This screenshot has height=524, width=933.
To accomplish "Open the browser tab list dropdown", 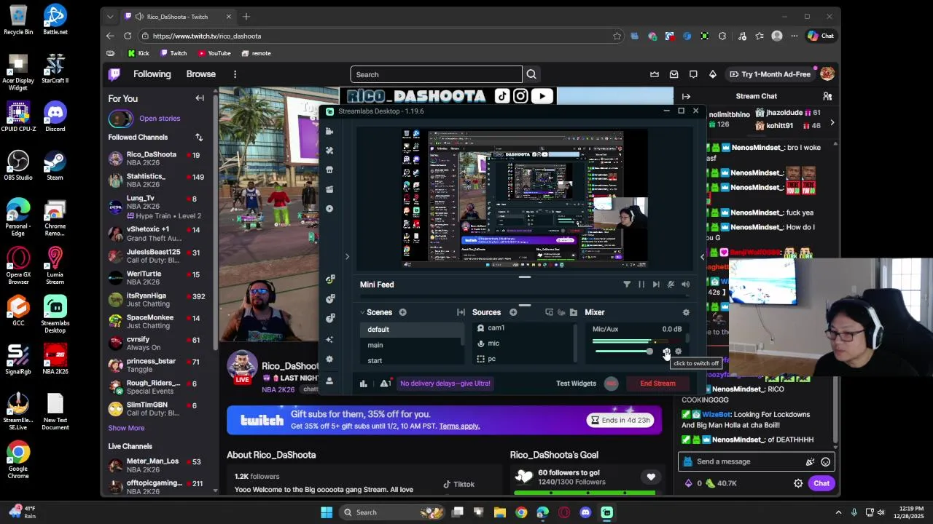I will point(110,17).
